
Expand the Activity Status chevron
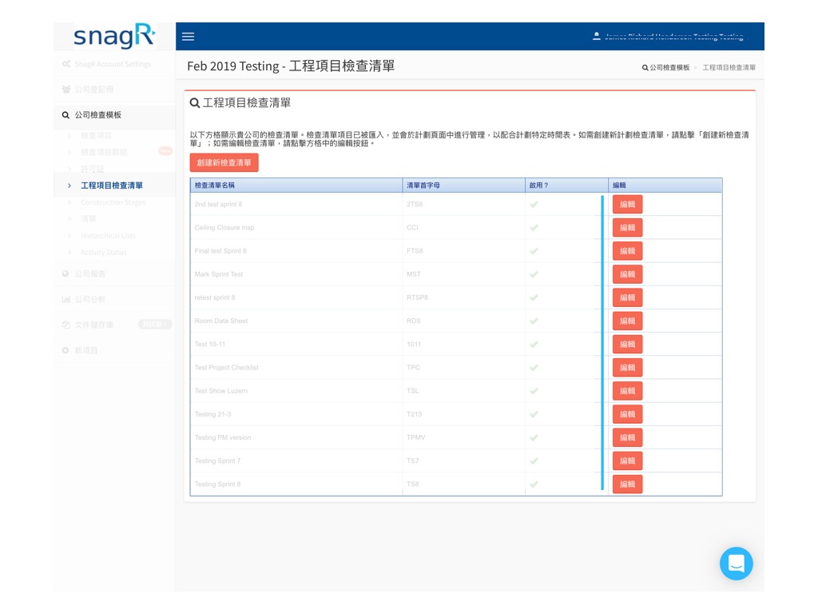coord(69,252)
